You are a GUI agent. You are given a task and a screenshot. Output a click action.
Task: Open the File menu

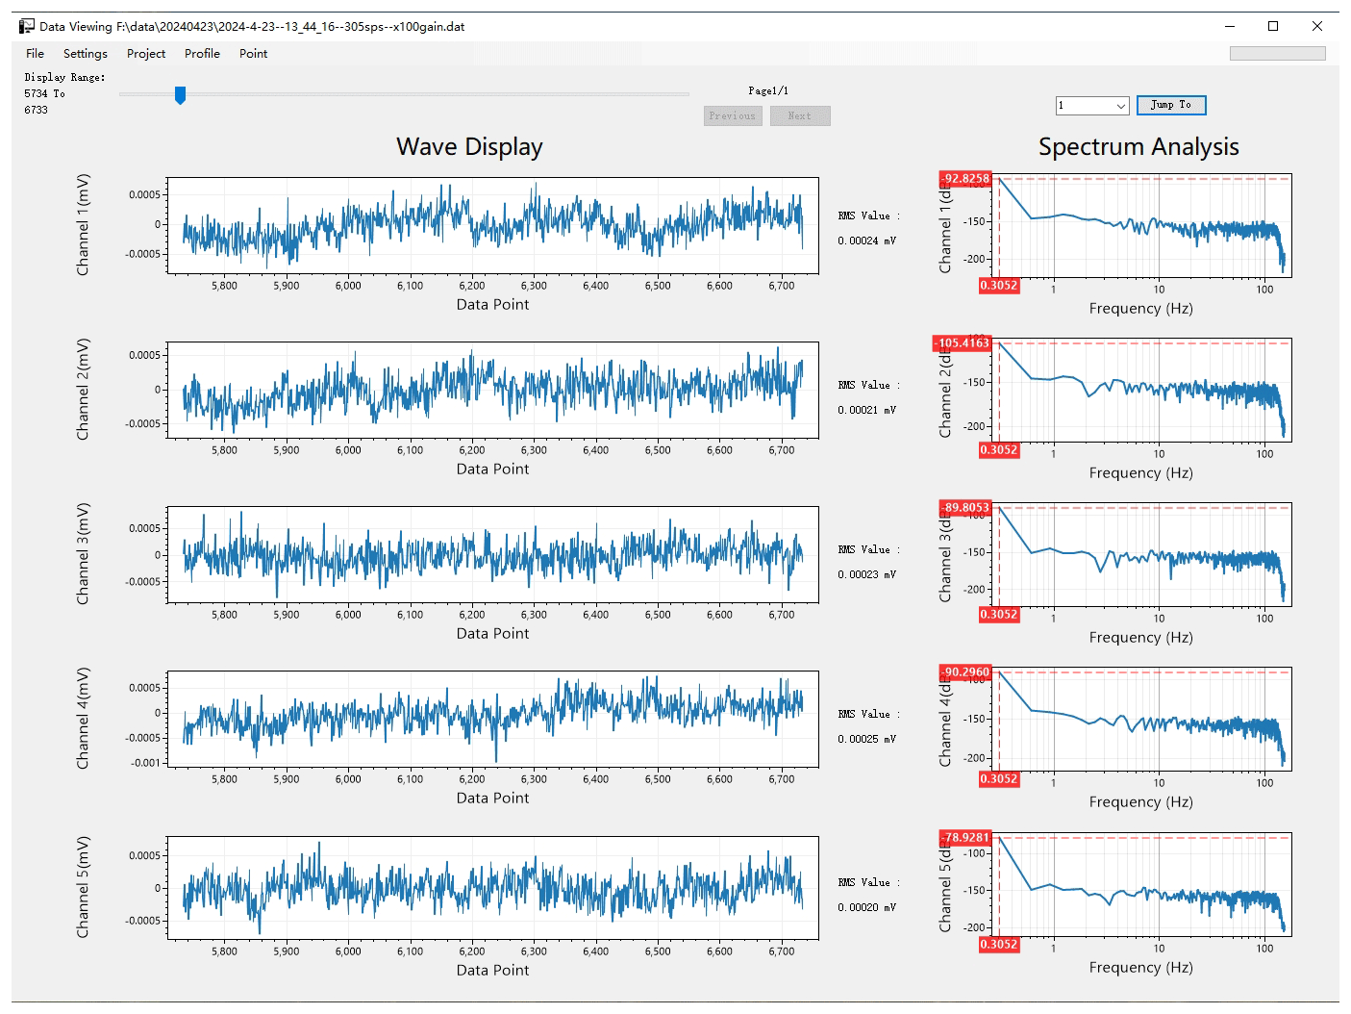pos(35,54)
